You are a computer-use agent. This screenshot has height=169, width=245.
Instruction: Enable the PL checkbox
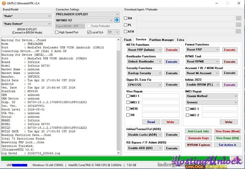pyautogui.click(x=125, y=25)
